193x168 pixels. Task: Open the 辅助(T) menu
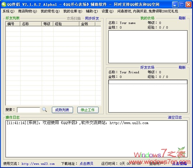click(92, 11)
